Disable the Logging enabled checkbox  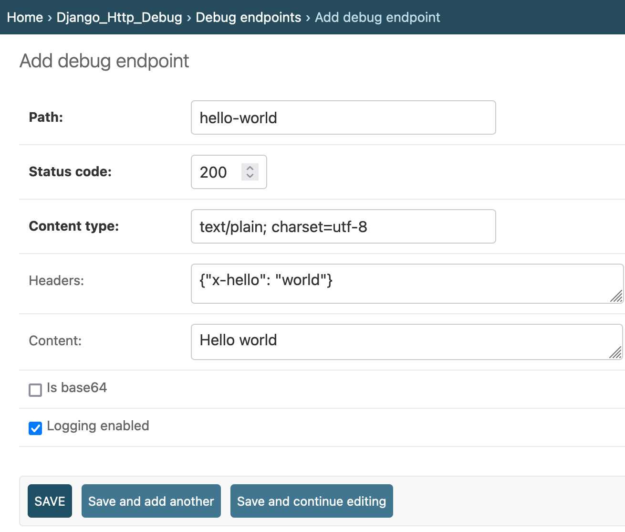pyautogui.click(x=35, y=428)
